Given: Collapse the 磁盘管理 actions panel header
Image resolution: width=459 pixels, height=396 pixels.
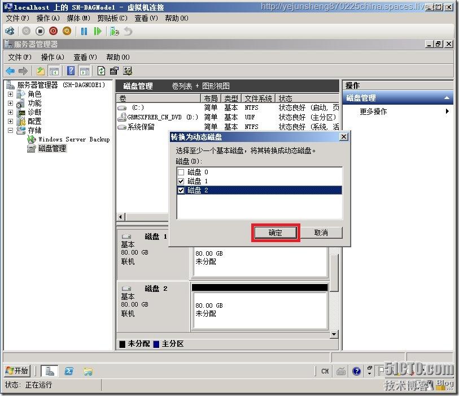Looking at the screenshot, I should pyautogui.click(x=449, y=97).
